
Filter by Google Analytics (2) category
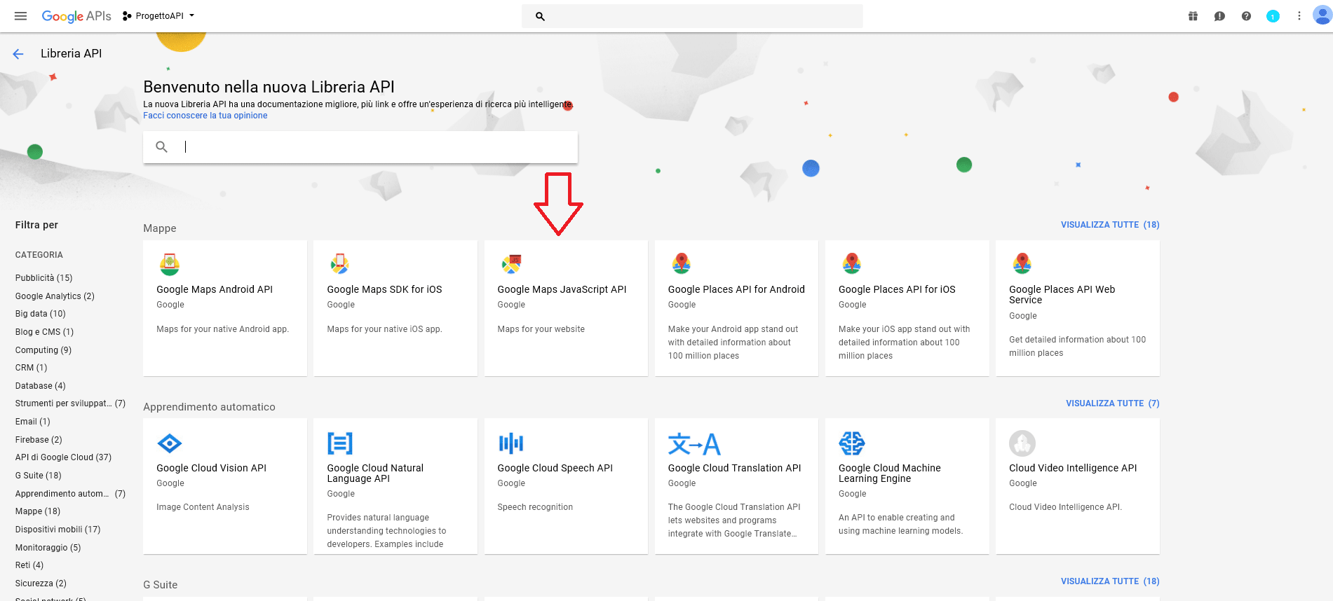[55, 296]
